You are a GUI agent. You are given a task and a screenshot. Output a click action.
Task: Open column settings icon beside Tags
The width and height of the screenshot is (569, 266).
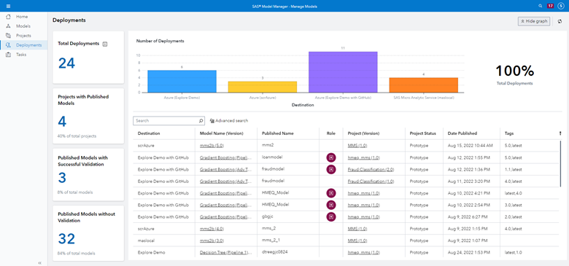(x=560, y=133)
